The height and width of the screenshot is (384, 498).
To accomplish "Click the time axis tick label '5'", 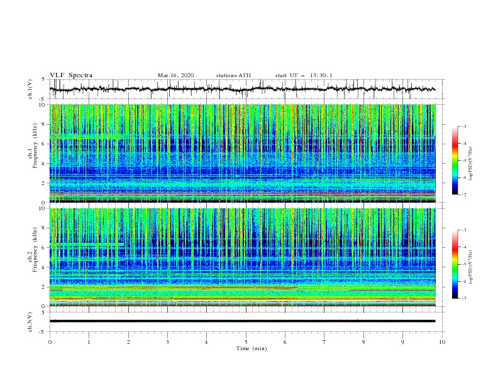I will (x=246, y=342).
